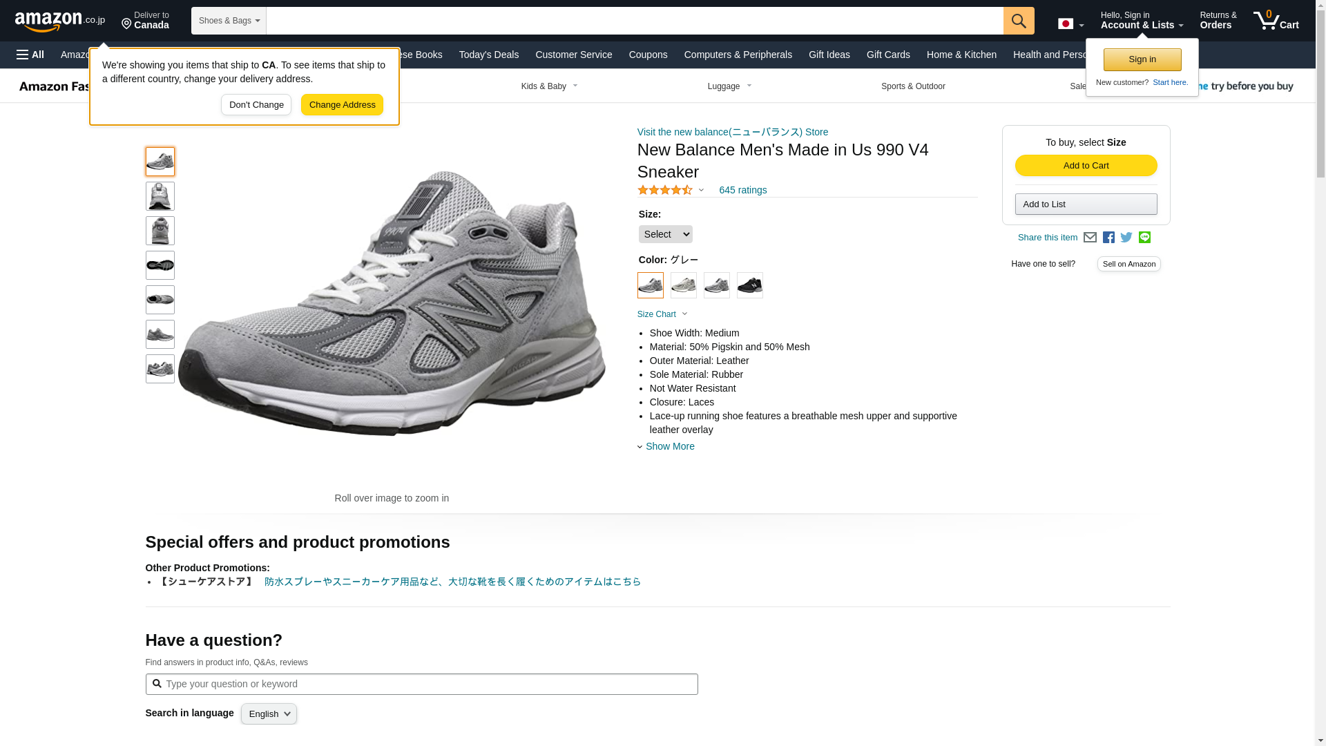Expand the Shoes & Bags search category

(229, 21)
